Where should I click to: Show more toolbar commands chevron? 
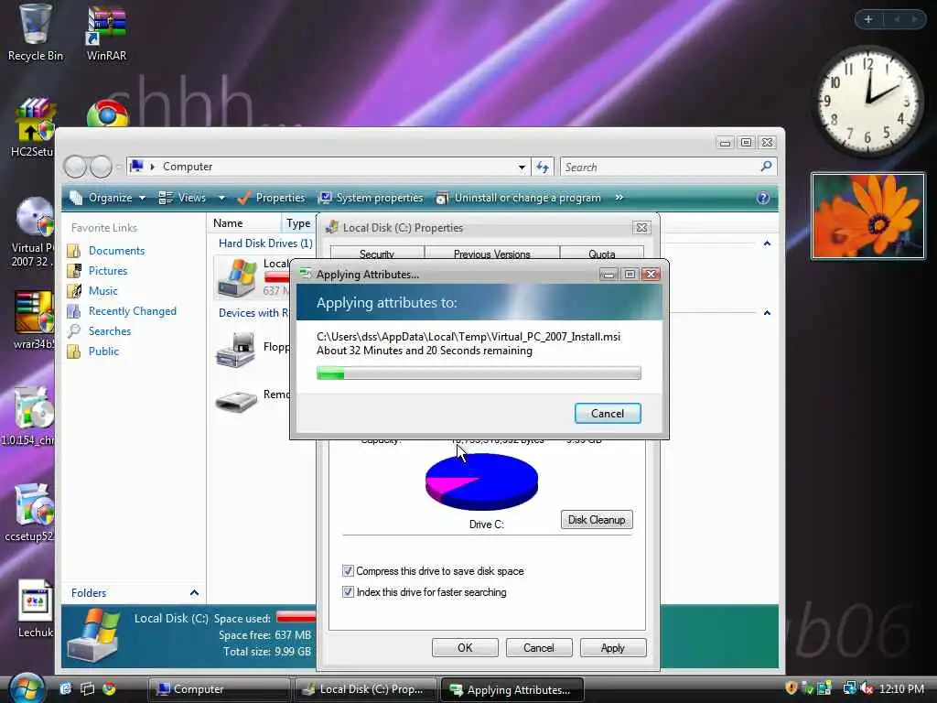coord(619,198)
